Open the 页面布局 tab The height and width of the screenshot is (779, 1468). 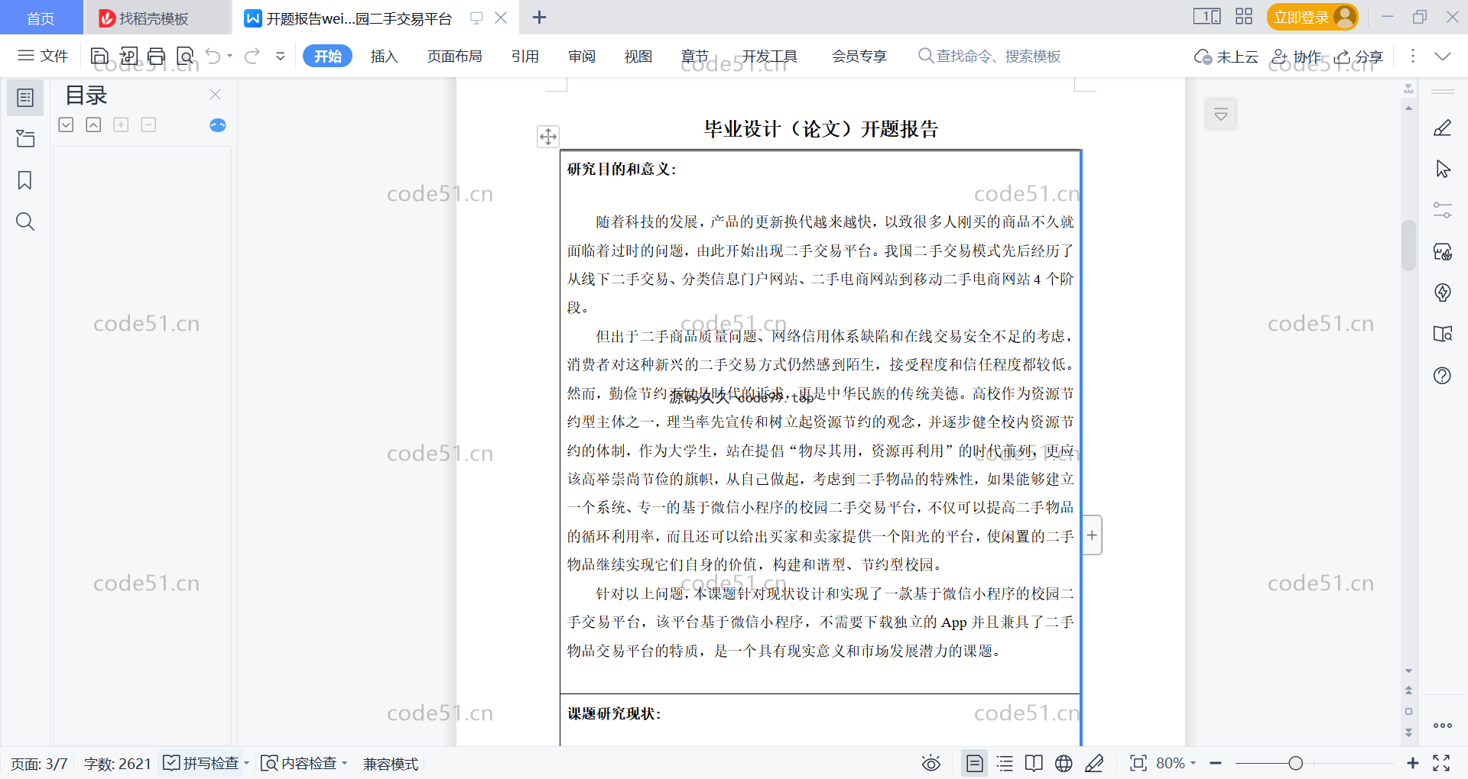454,56
